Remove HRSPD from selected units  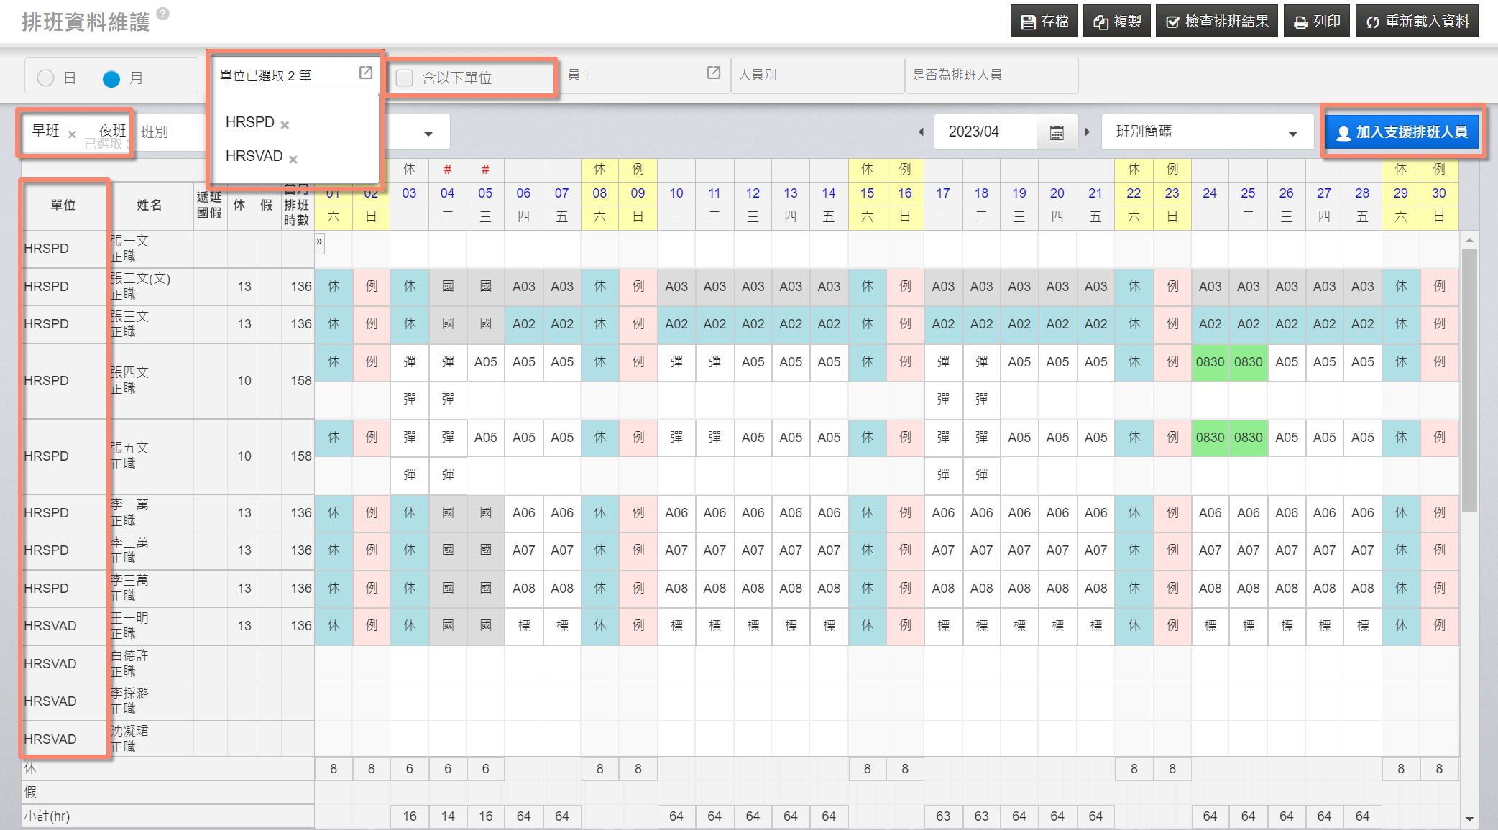(285, 125)
